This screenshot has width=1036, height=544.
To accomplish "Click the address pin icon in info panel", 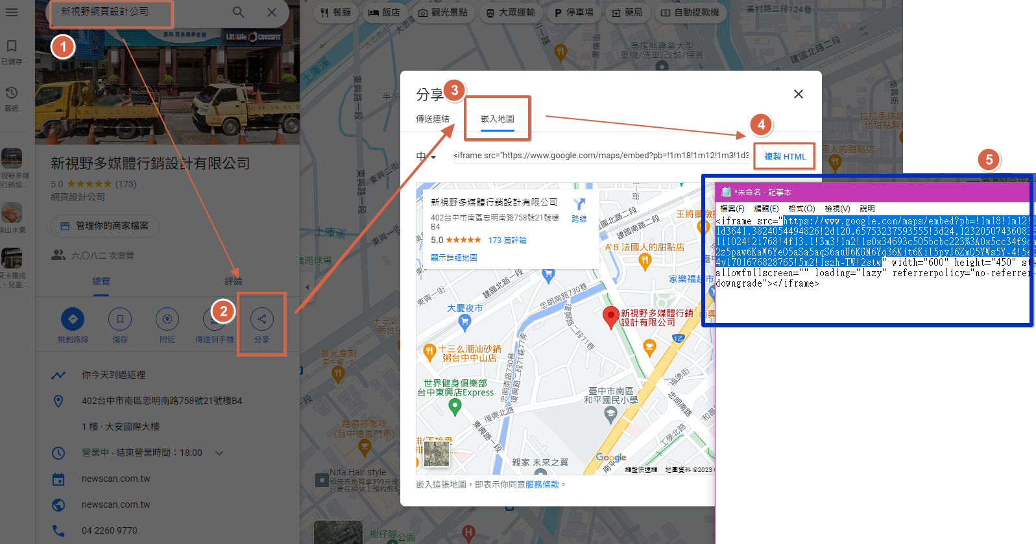I will [58, 401].
